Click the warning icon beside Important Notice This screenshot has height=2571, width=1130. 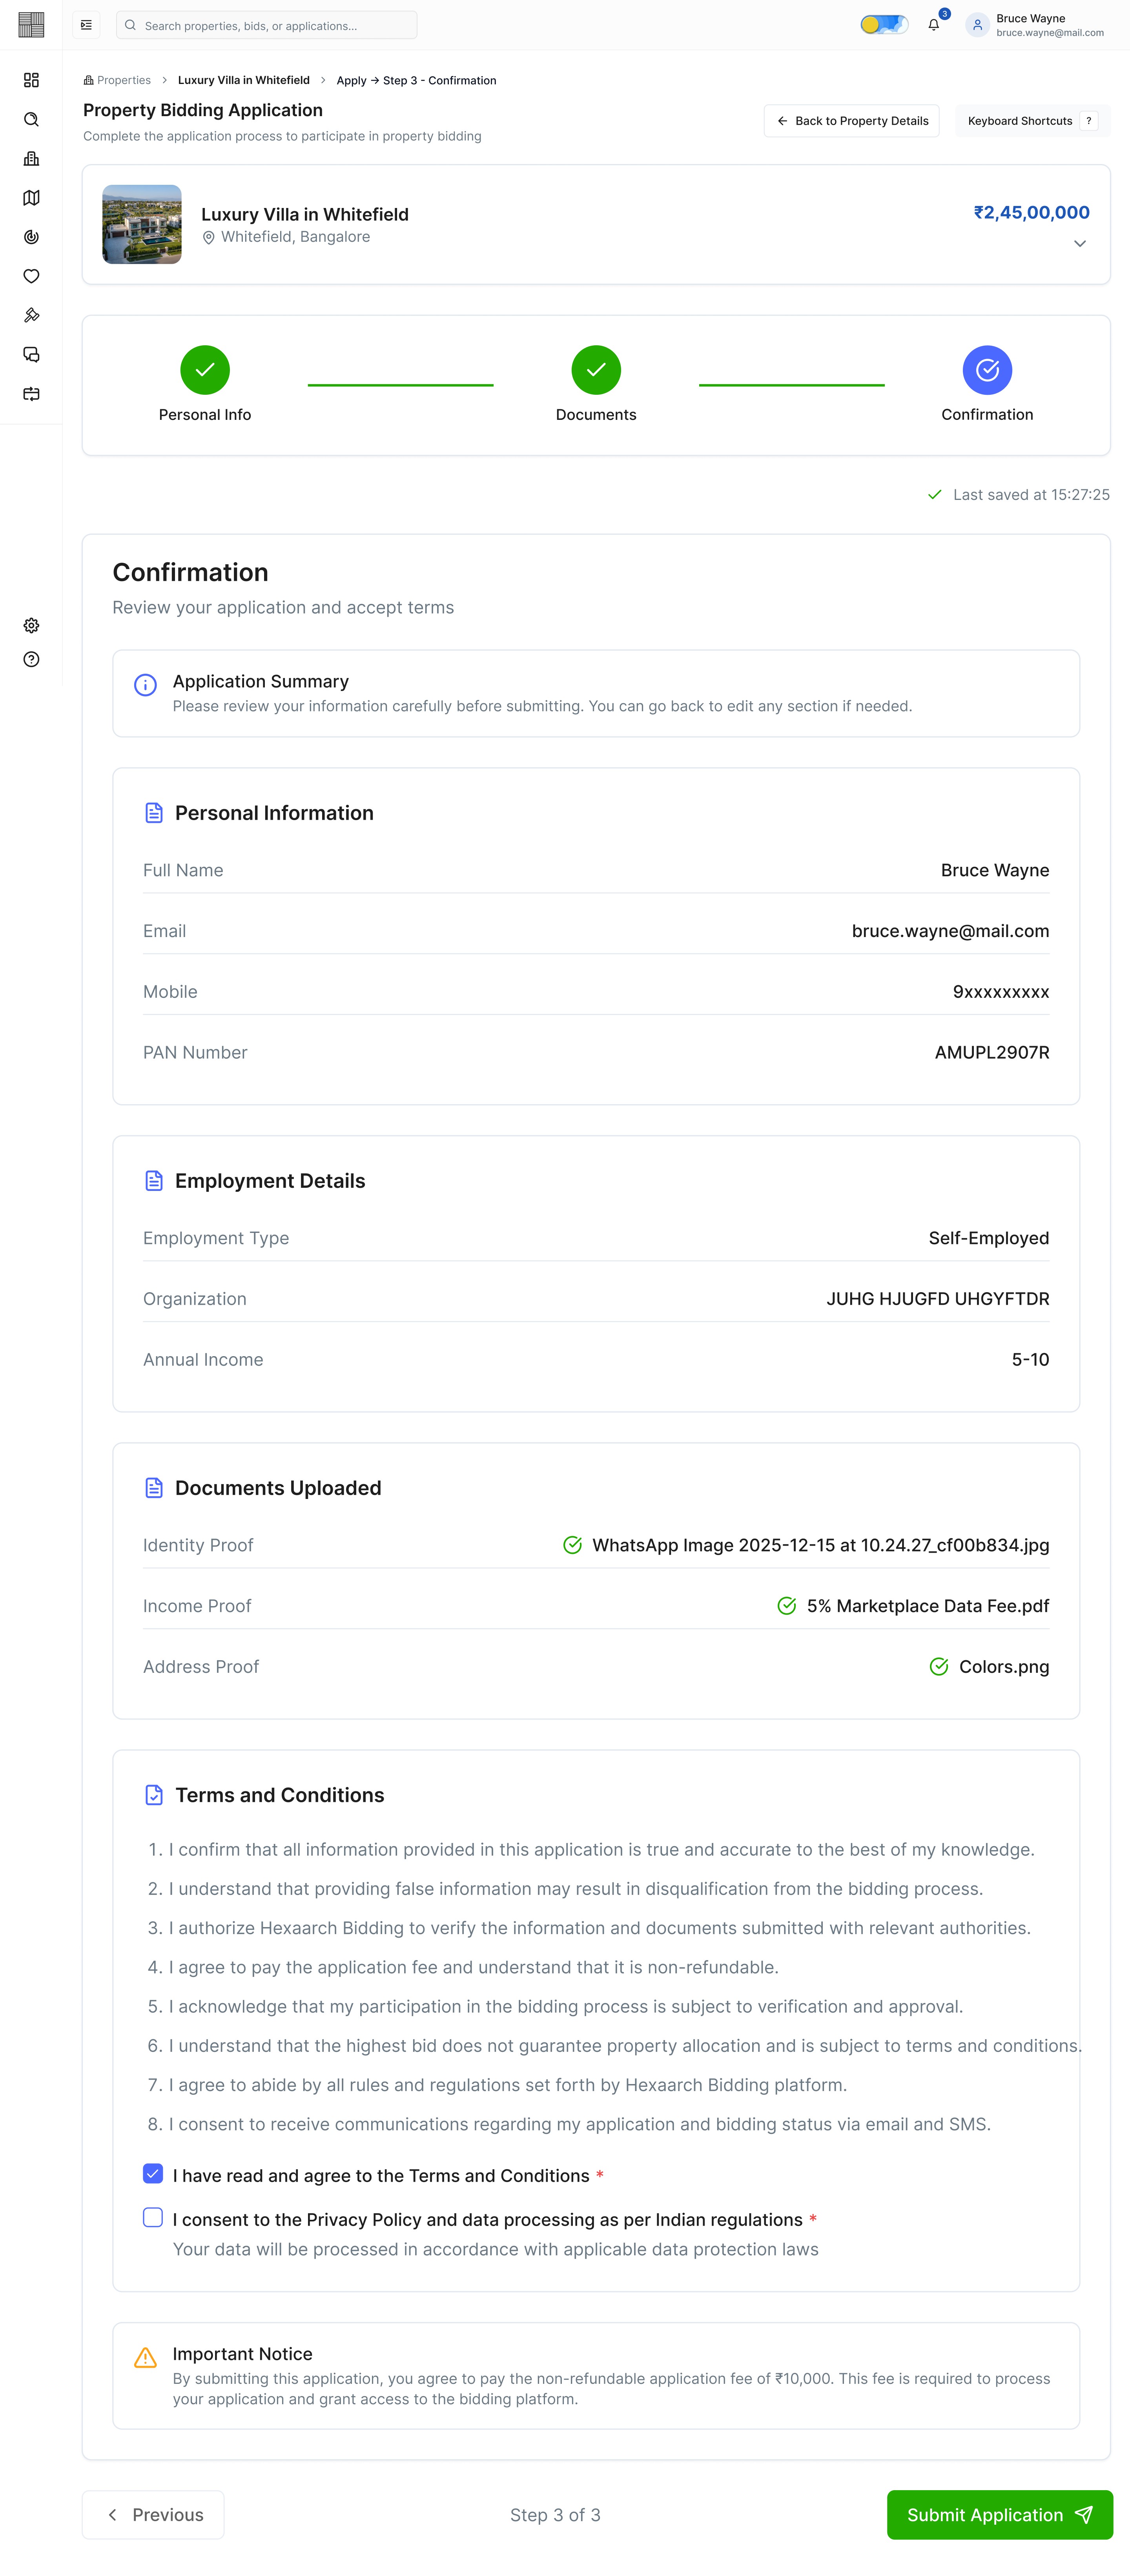tap(145, 2358)
